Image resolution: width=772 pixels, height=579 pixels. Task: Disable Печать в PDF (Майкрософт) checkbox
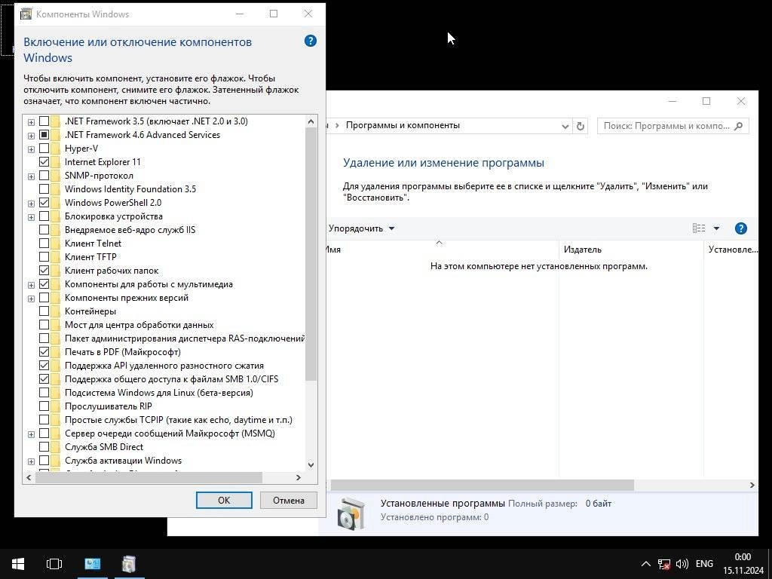pos(44,352)
